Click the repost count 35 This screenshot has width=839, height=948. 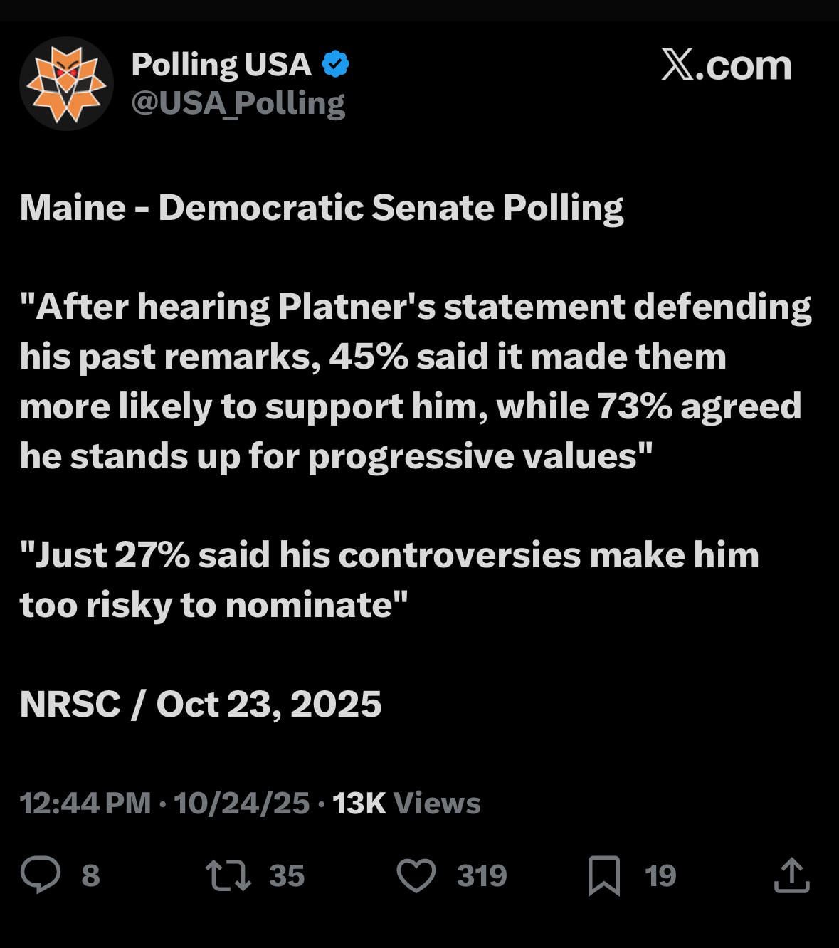tap(287, 875)
